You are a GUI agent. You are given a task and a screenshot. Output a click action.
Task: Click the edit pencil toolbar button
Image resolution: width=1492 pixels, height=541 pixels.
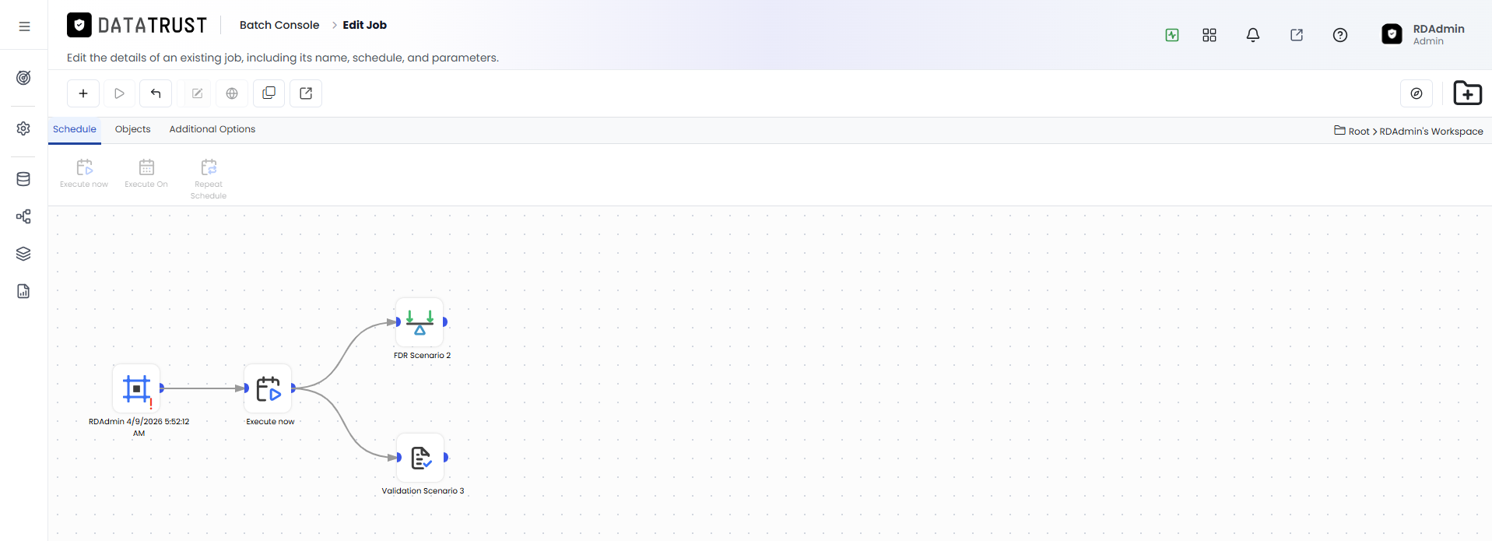click(198, 93)
